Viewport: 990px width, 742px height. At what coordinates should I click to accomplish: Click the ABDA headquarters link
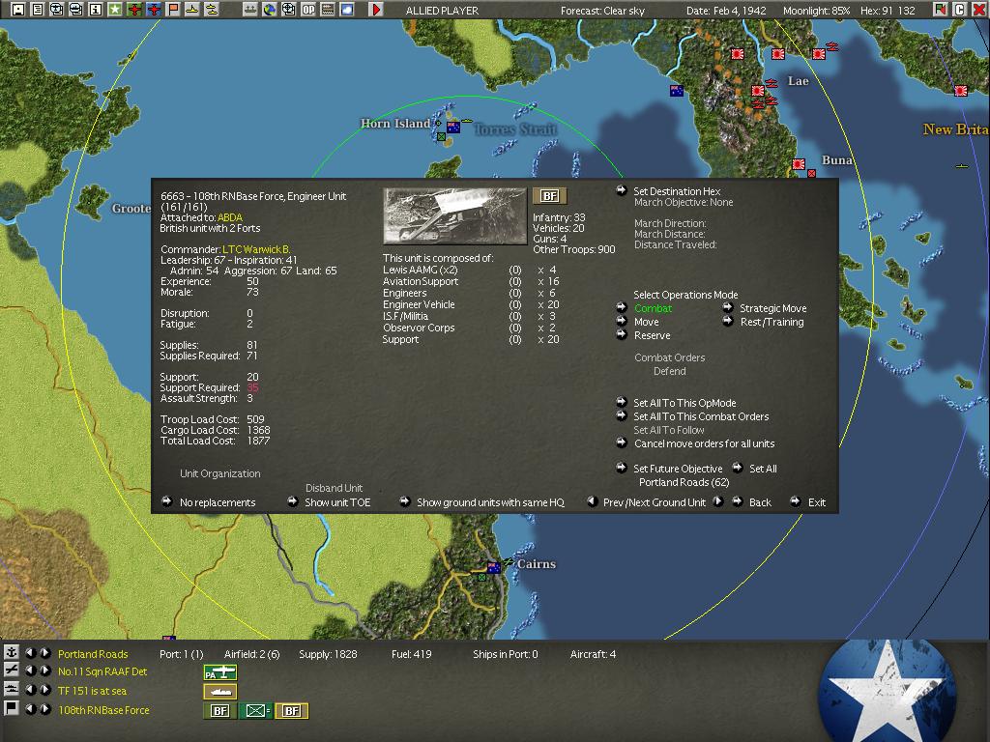click(x=230, y=217)
